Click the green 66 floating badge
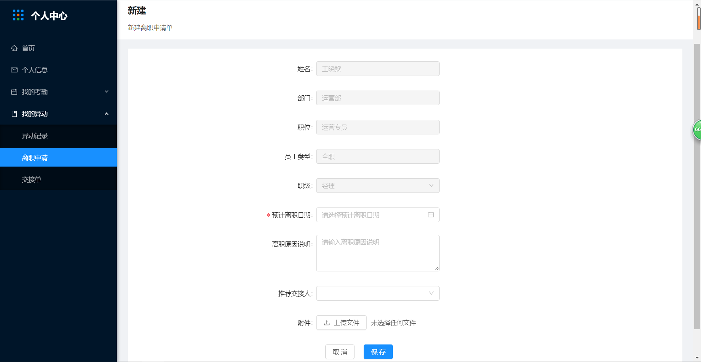701x362 pixels. (x=697, y=129)
